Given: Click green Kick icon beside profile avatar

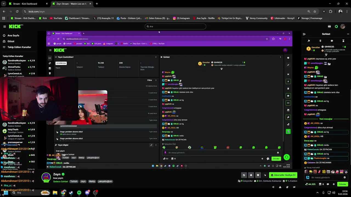Looking at the screenshot, I should click(336, 27).
